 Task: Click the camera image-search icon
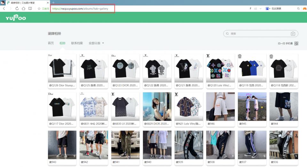coord(293,34)
